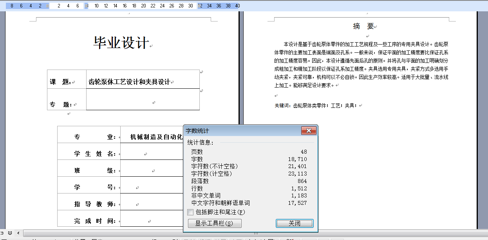The height and width of the screenshot is (240, 488).
Task: Click the 指导教师 label cell
Action: (x=89, y=202)
